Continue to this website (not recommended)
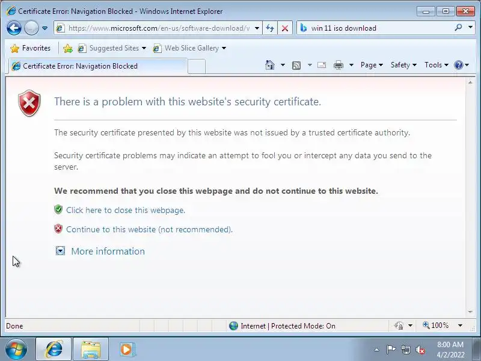The height and width of the screenshot is (361, 481). pos(149,230)
